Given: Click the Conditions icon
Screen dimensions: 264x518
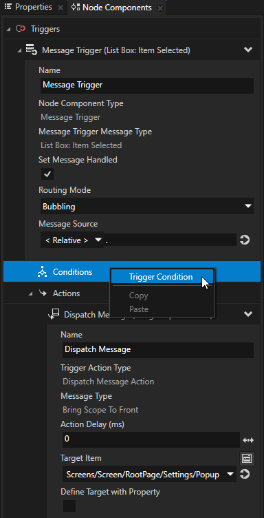Looking at the screenshot, I should (42, 271).
